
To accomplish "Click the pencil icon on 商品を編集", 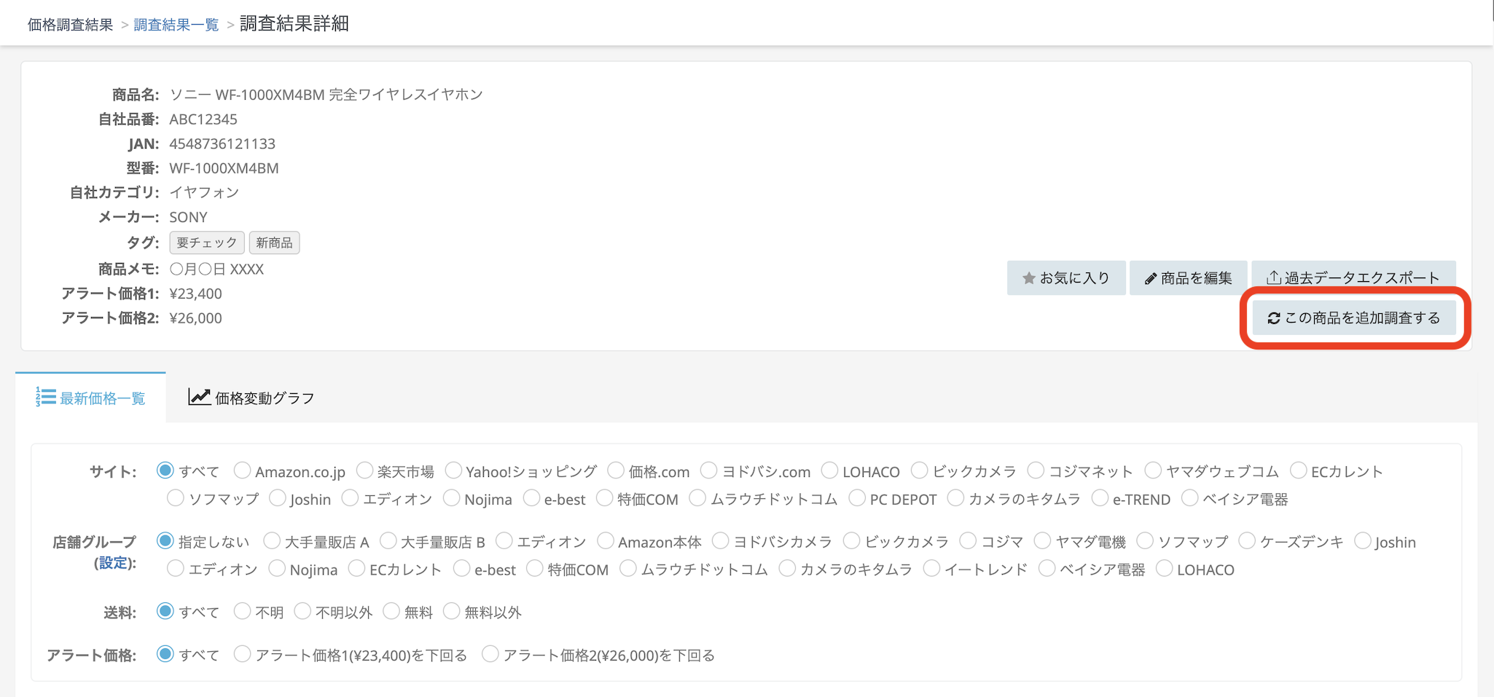I will point(1150,278).
